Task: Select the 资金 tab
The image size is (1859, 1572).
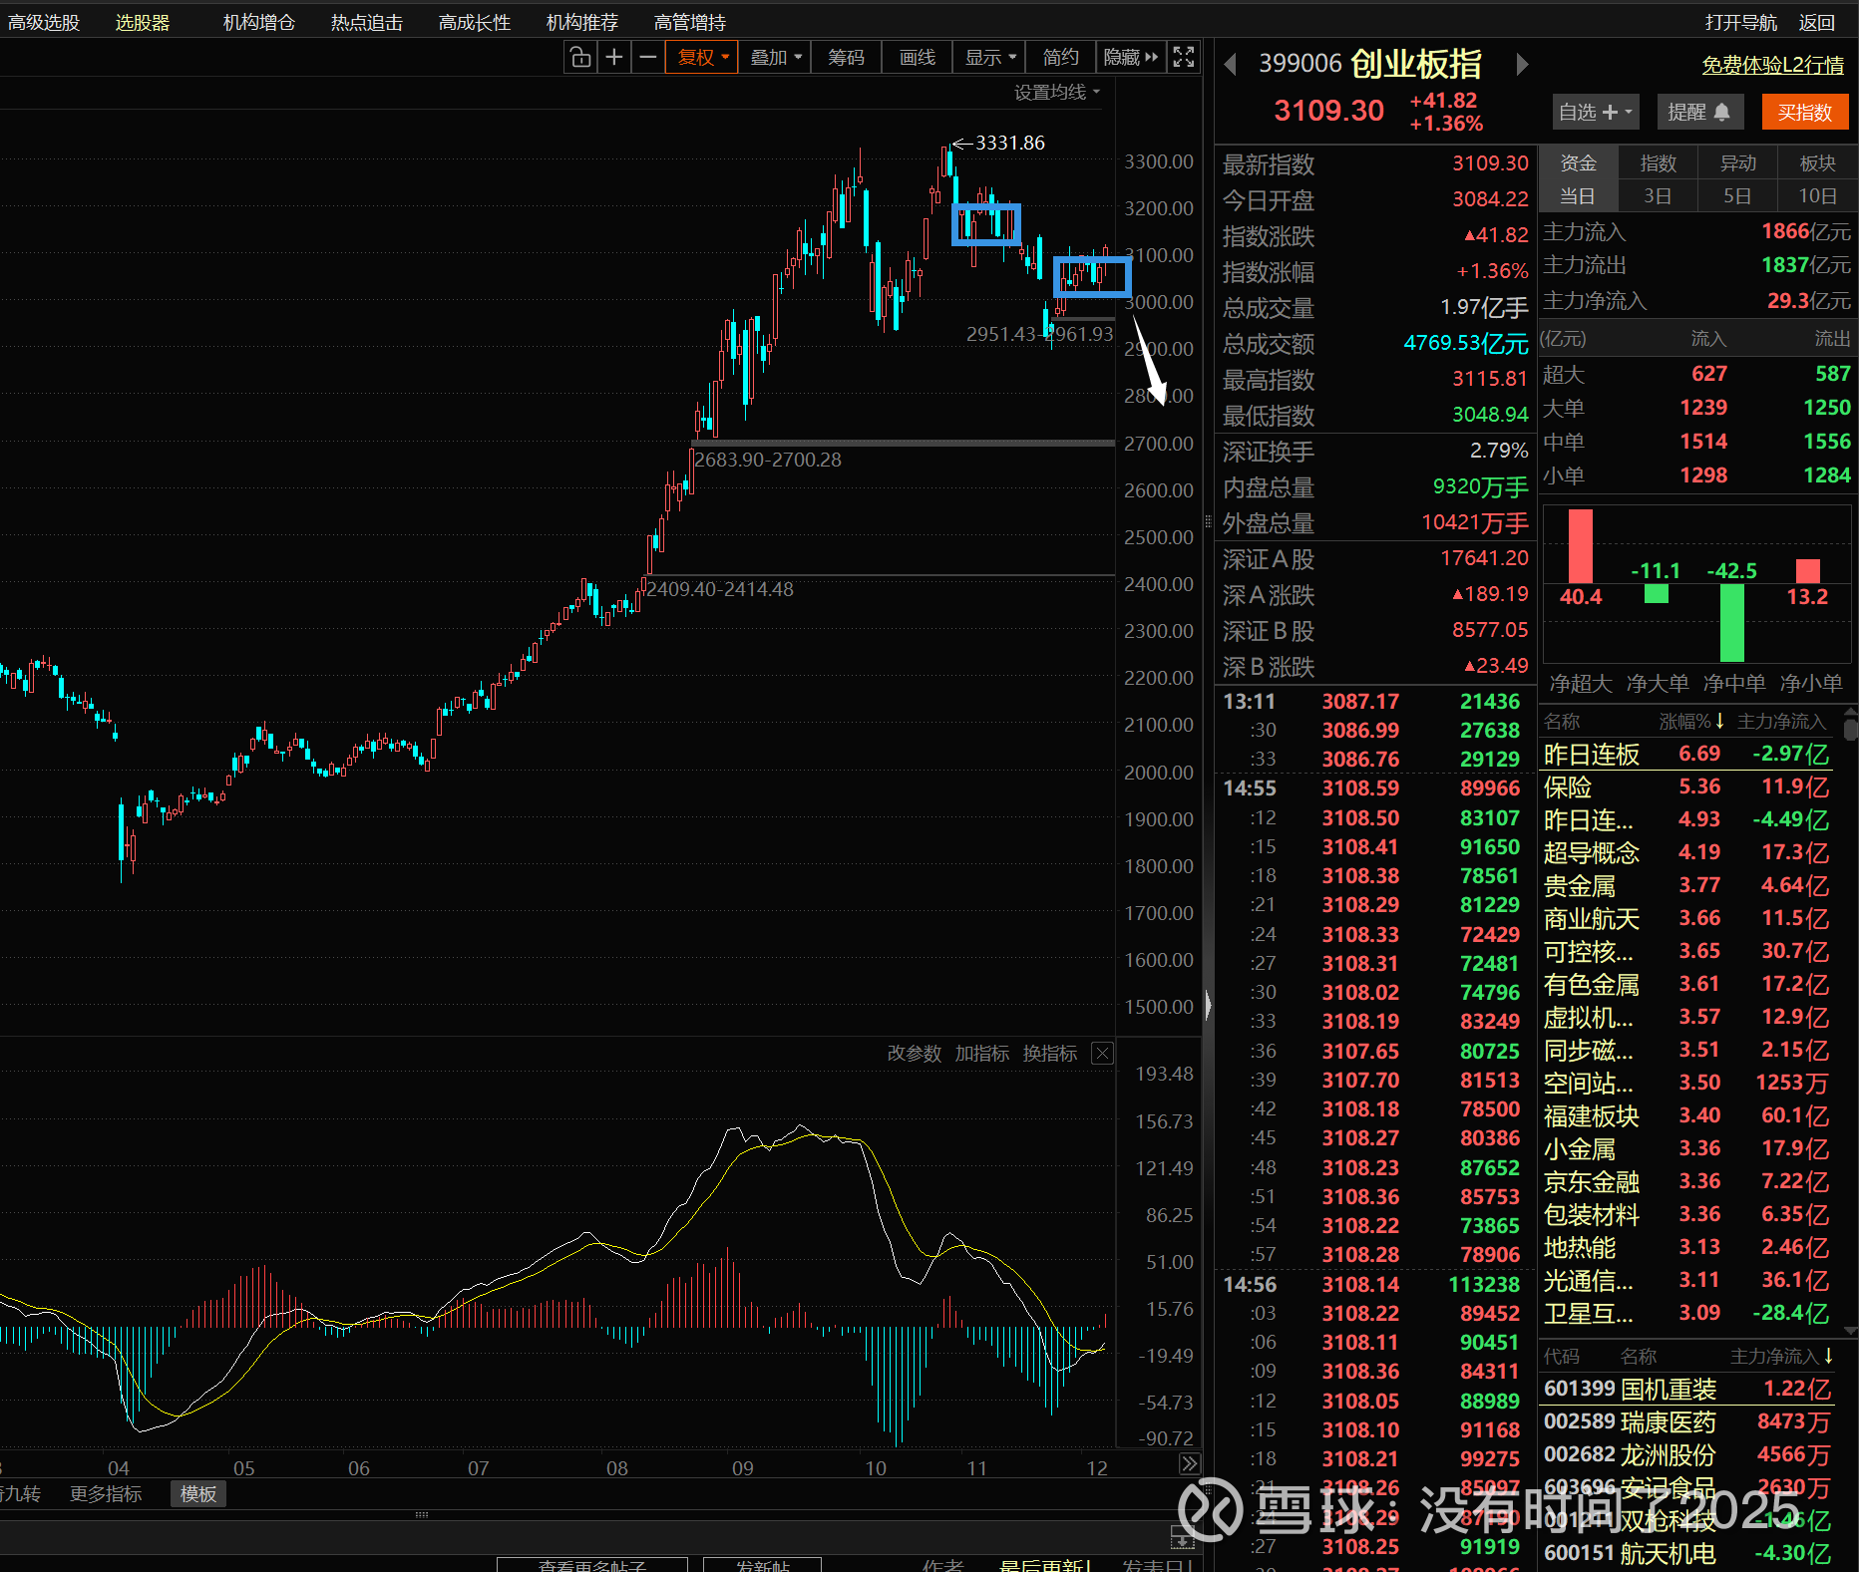Action: click(1579, 163)
